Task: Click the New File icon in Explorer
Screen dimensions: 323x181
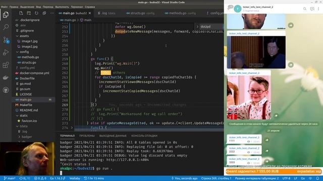Action: pos(21,13)
